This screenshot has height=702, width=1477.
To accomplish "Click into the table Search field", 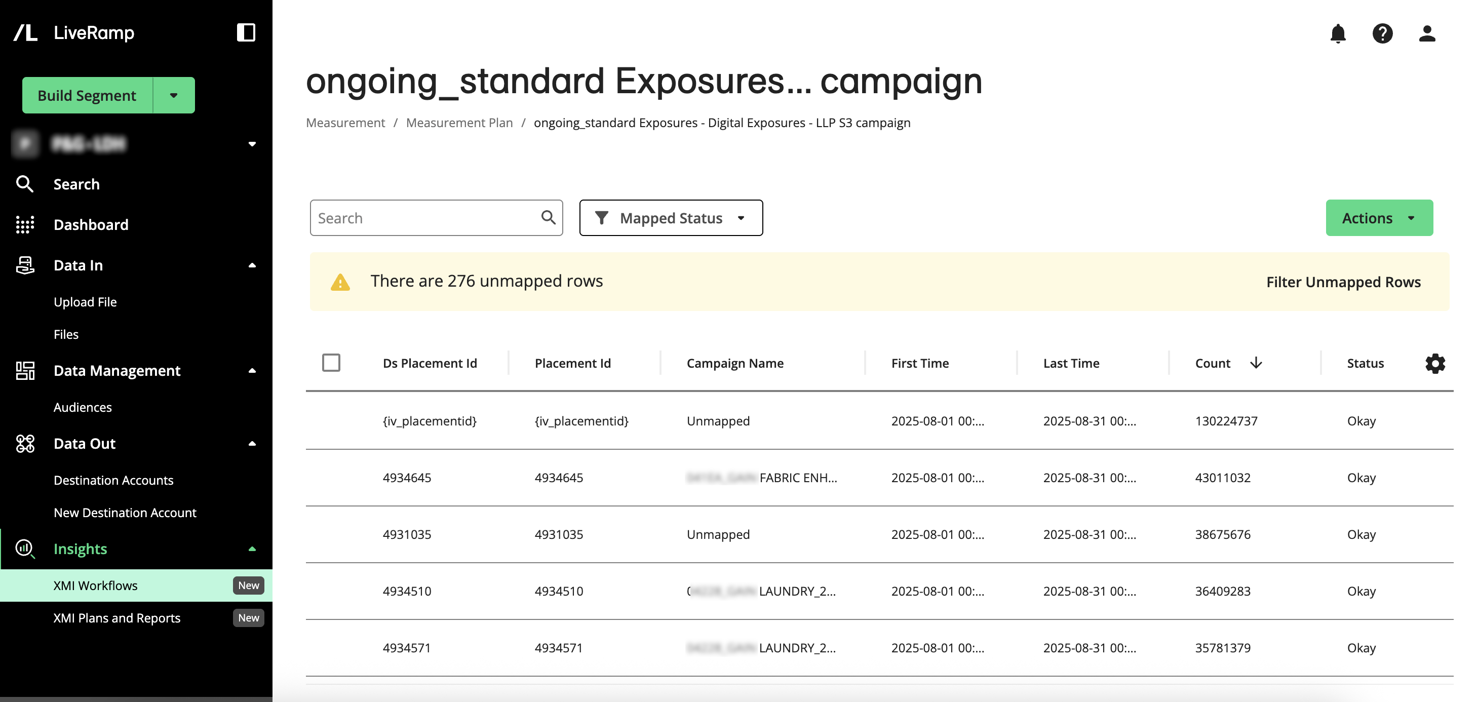I will 424,218.
